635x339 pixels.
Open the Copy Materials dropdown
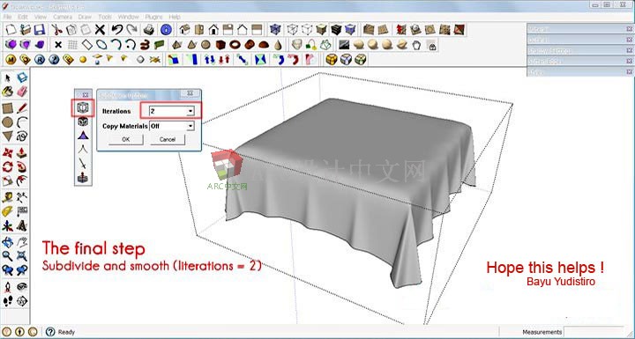click(x=190, y=126)
